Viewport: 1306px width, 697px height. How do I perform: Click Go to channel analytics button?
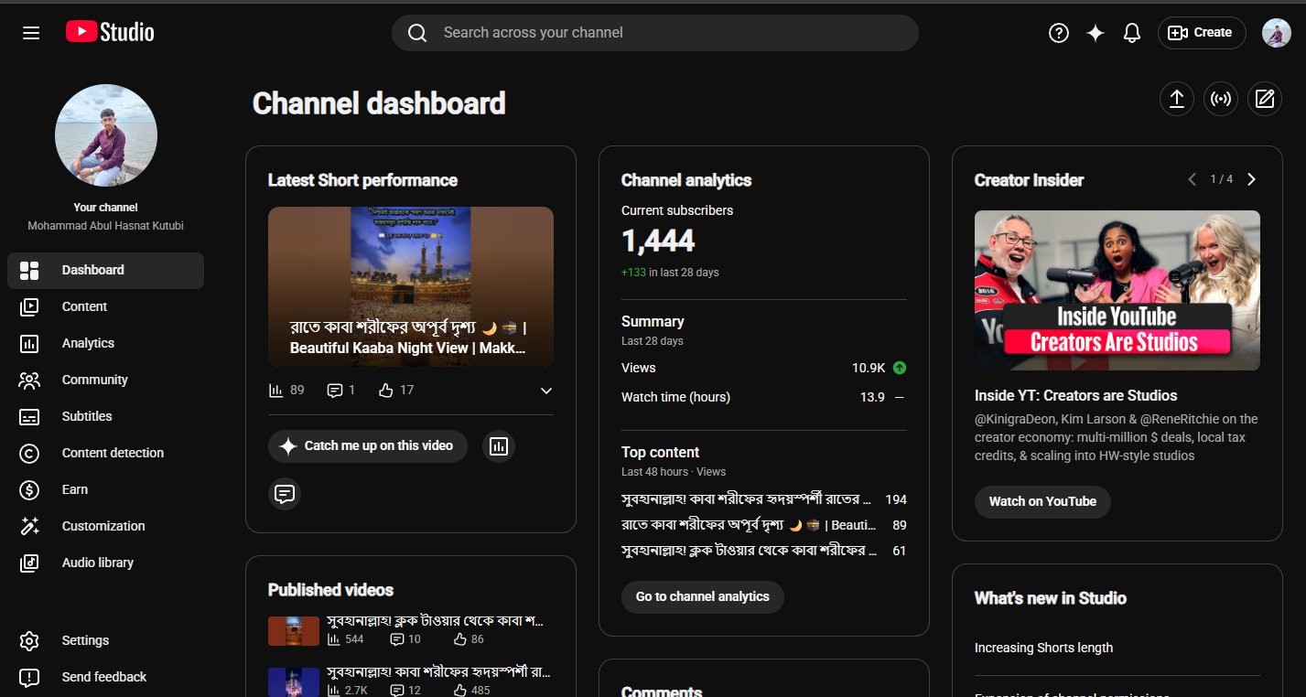(x=703, y=597)
